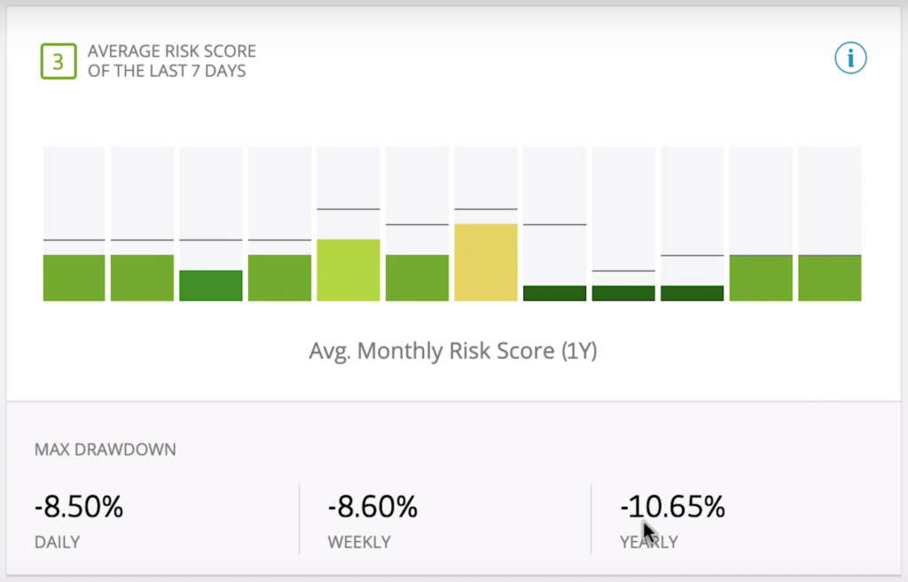Expand the Max Drawdown section
The height and width of the screenshot is (582, 908).
[106, 449]
